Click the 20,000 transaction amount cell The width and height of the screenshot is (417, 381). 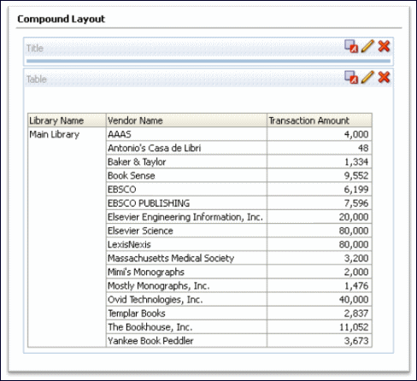[320, 217]
